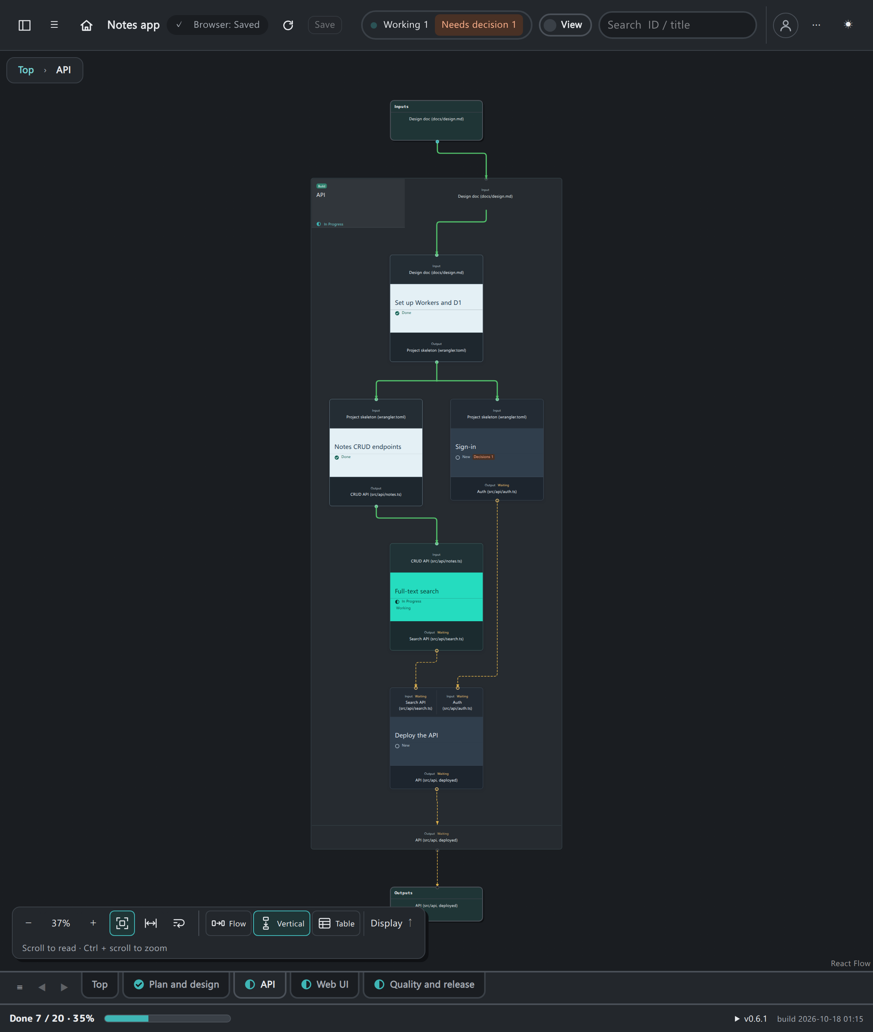Click the 37% zoom level
Image resolution: width=873 pixels, height=1032 pixels.
(61, 923)
